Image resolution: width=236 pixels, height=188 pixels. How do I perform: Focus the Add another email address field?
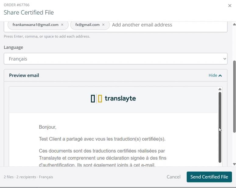(x=169, y=25)
